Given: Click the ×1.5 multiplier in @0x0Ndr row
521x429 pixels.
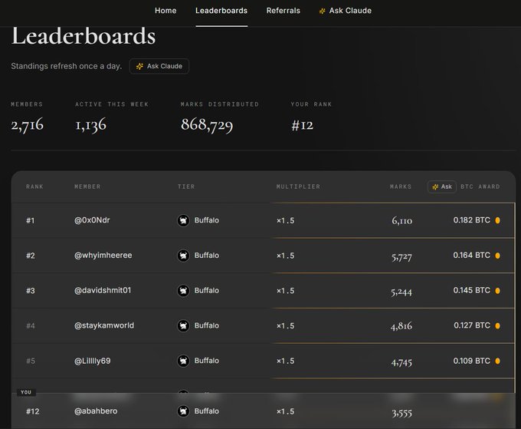Looking at the screenshot, I should pos(286,221).
